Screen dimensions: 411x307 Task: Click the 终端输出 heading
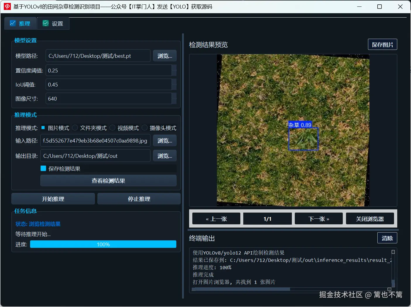[x=202, y=238]
